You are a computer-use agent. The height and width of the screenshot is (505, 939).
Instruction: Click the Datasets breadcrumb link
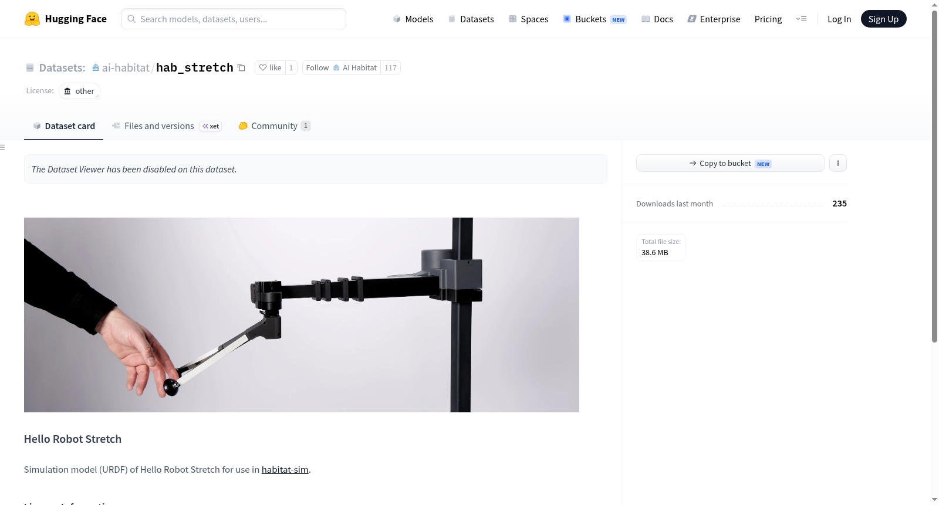62,67
